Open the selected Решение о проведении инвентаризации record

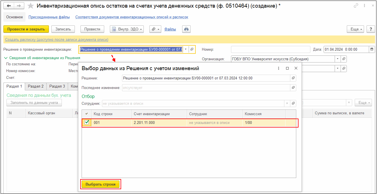pos(192,49)
